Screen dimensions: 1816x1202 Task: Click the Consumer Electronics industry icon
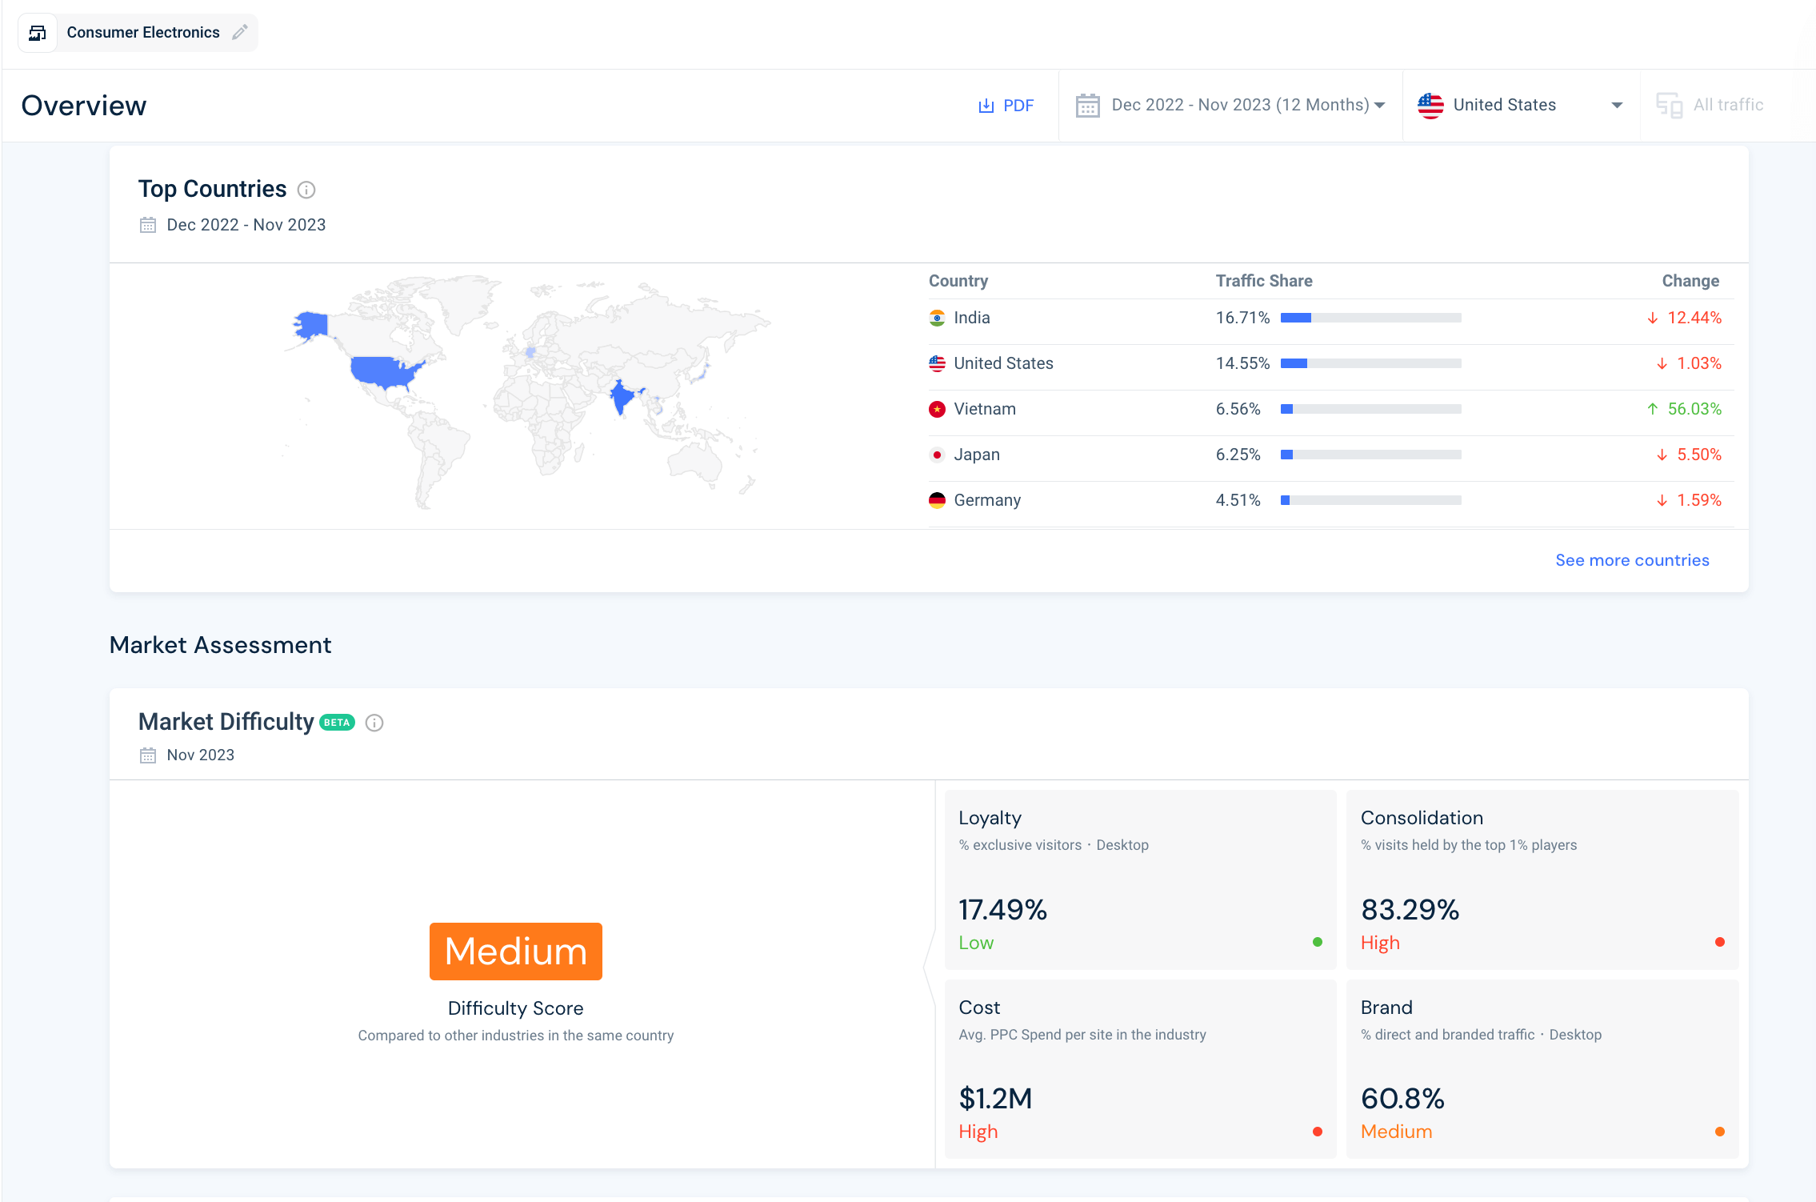coord(38,33)
